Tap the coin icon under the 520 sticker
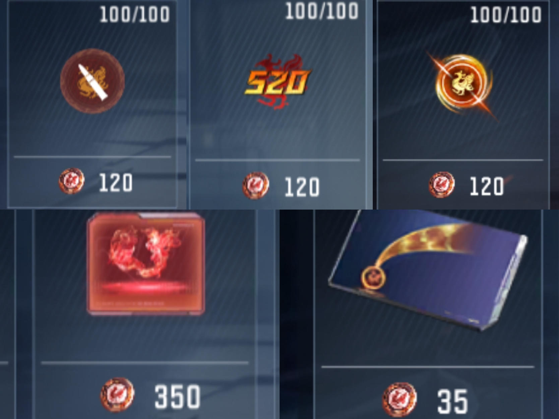 click(x=256, y=185)
